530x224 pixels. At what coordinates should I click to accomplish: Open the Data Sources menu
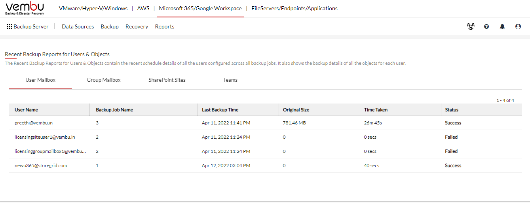78,26
